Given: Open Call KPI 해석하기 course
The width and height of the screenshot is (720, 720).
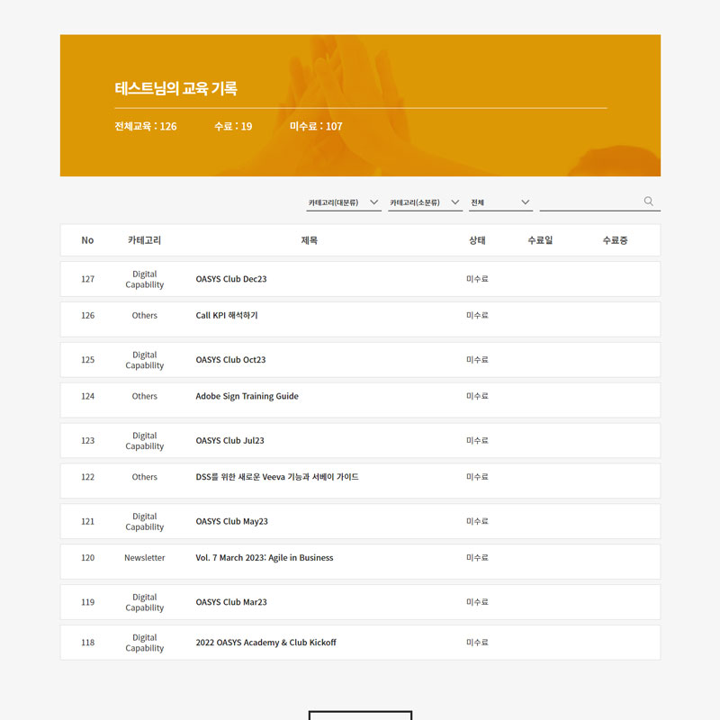Looking at the screenshot, I should pyautogui.click(x=227, y=316).
